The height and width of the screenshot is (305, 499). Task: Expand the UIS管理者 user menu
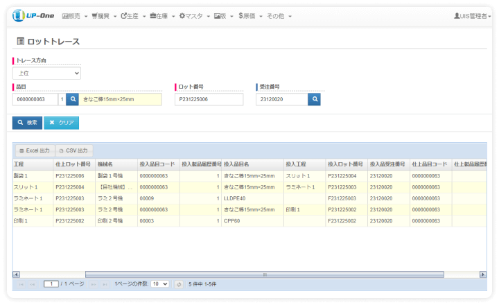474,15
